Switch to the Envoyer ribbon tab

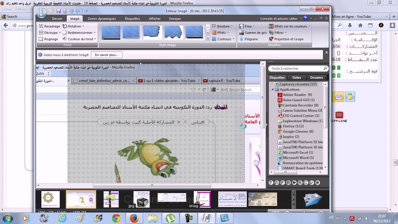(x=175, y=19)
